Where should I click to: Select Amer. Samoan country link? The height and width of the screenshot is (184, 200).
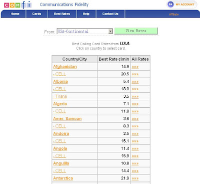tap(67, 119)
